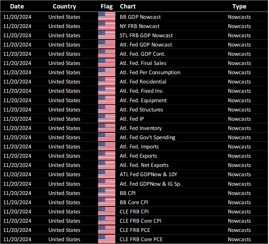Click United States in BB Core CPI row
The height and width of the screenshot is (244, 269).
click(x=64, y=202)
